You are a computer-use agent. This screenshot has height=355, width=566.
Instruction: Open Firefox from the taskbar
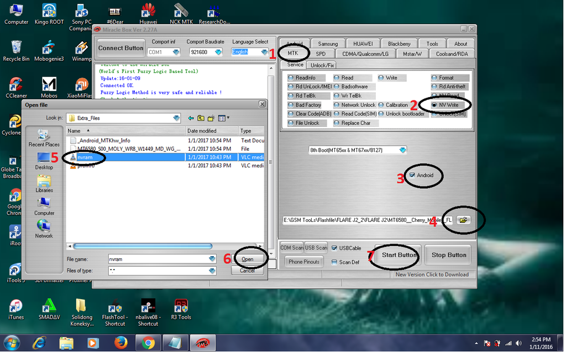pos(120,343)
